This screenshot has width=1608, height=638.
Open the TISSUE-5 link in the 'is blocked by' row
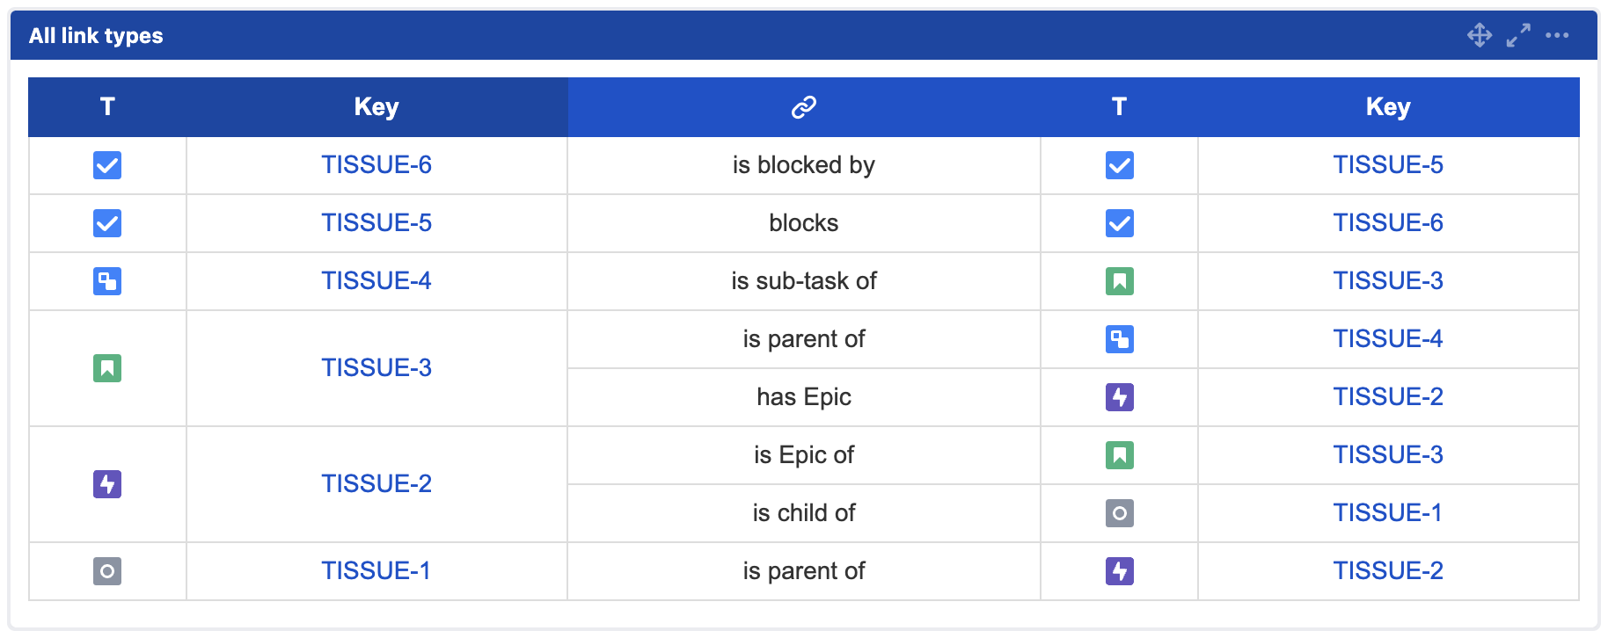pyautogui.click(x=1388, y=165)
